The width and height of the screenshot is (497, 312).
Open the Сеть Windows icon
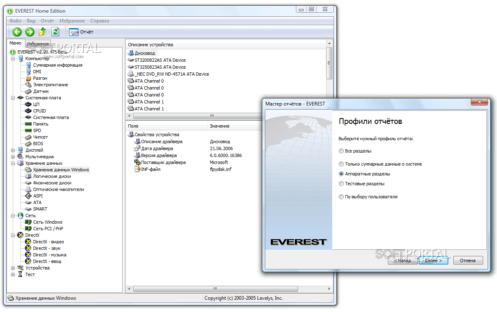point(28,222)
